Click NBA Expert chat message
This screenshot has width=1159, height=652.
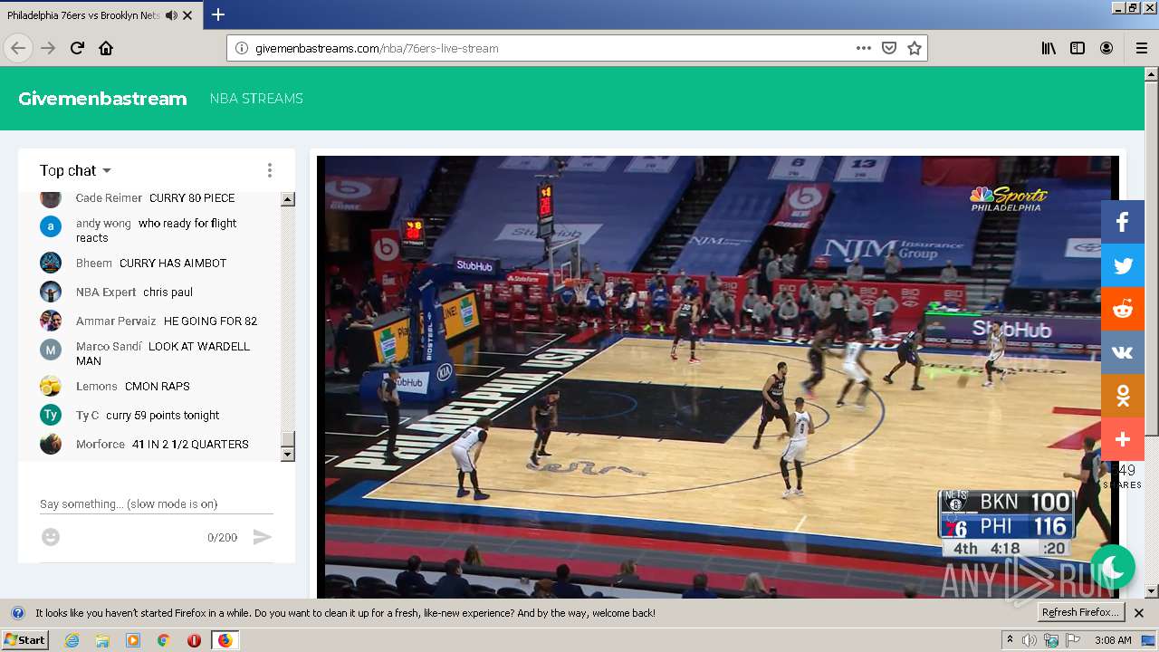click(x=168, y=292)
